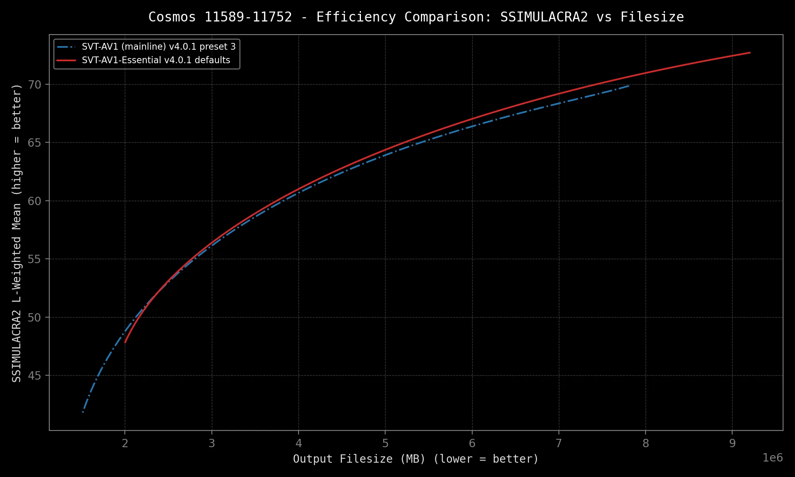Viewport: 795px width, 477px height.
Task: Click the y-axis tick label 45
Action: click(35, 376)
